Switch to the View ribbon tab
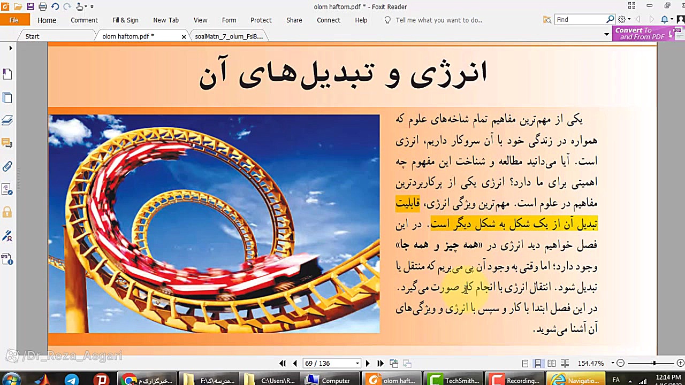 [200, 20]
